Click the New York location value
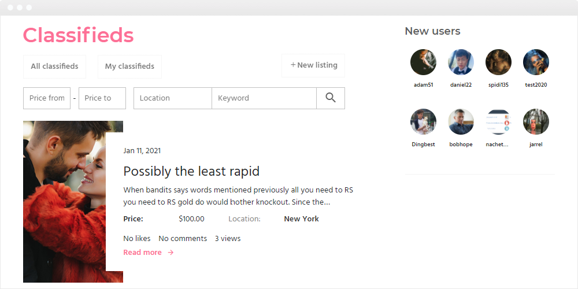 (301, 219)
